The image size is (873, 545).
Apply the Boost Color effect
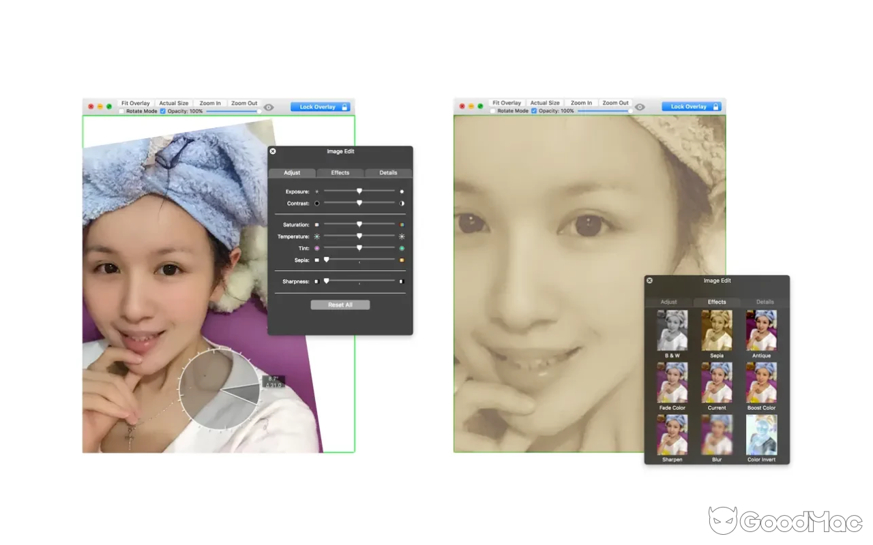click(x=761, y=383)
